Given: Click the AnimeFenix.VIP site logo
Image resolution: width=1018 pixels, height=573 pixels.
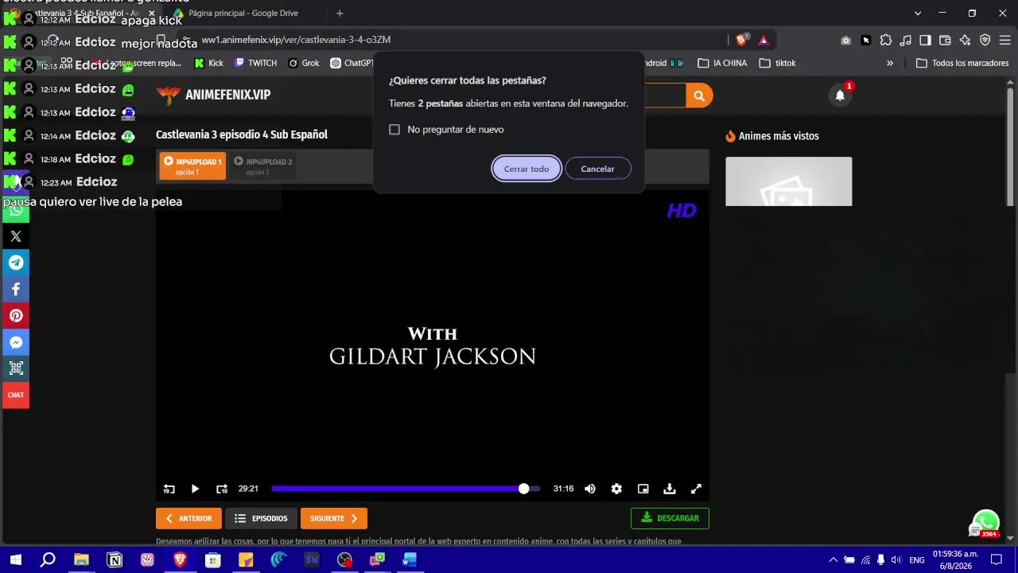Looking at the screenshot, I should [x=213, y=95].
